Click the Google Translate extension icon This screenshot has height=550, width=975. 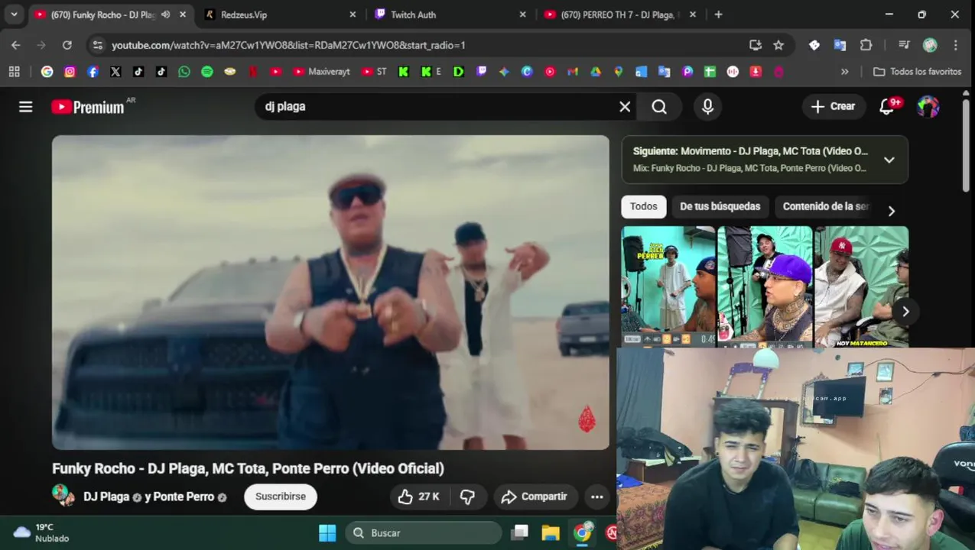(x=840, y=45)
